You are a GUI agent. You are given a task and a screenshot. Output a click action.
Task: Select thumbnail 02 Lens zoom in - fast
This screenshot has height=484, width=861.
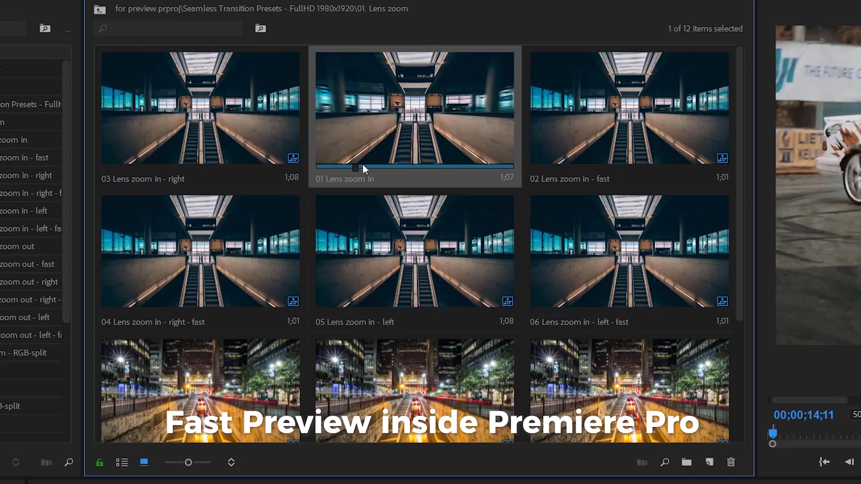click(629, 108)
